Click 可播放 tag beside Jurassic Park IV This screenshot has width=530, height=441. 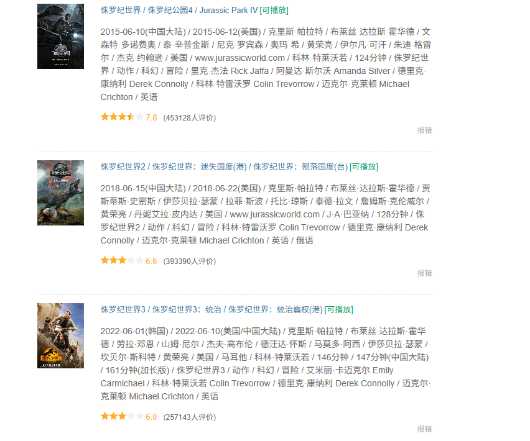coord(274,10)
